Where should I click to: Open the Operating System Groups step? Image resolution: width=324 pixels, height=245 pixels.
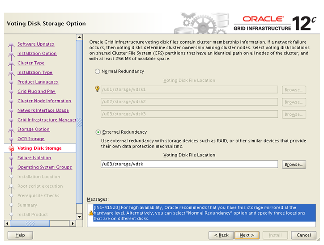(45, 167)
